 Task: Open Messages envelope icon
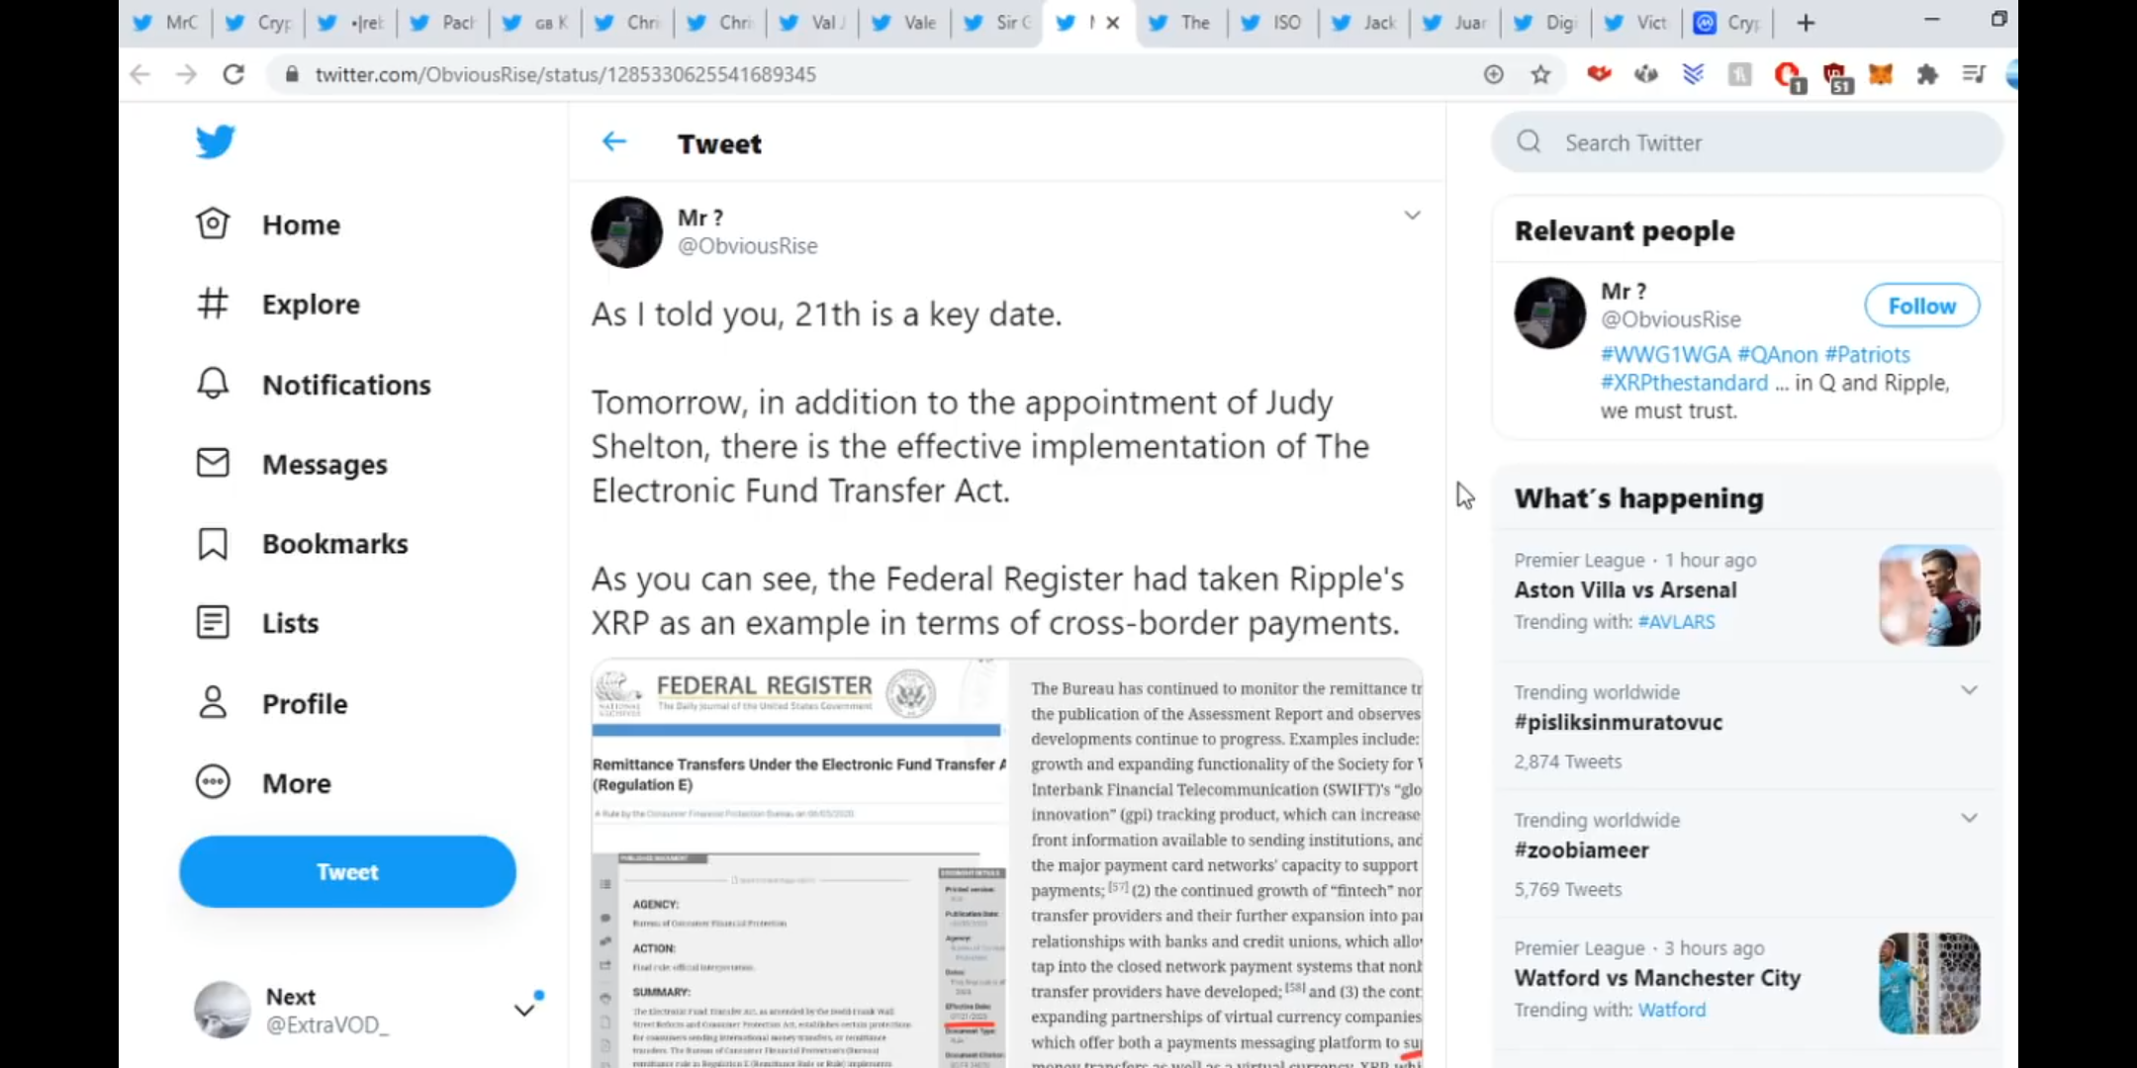click(x=213, y=463)
